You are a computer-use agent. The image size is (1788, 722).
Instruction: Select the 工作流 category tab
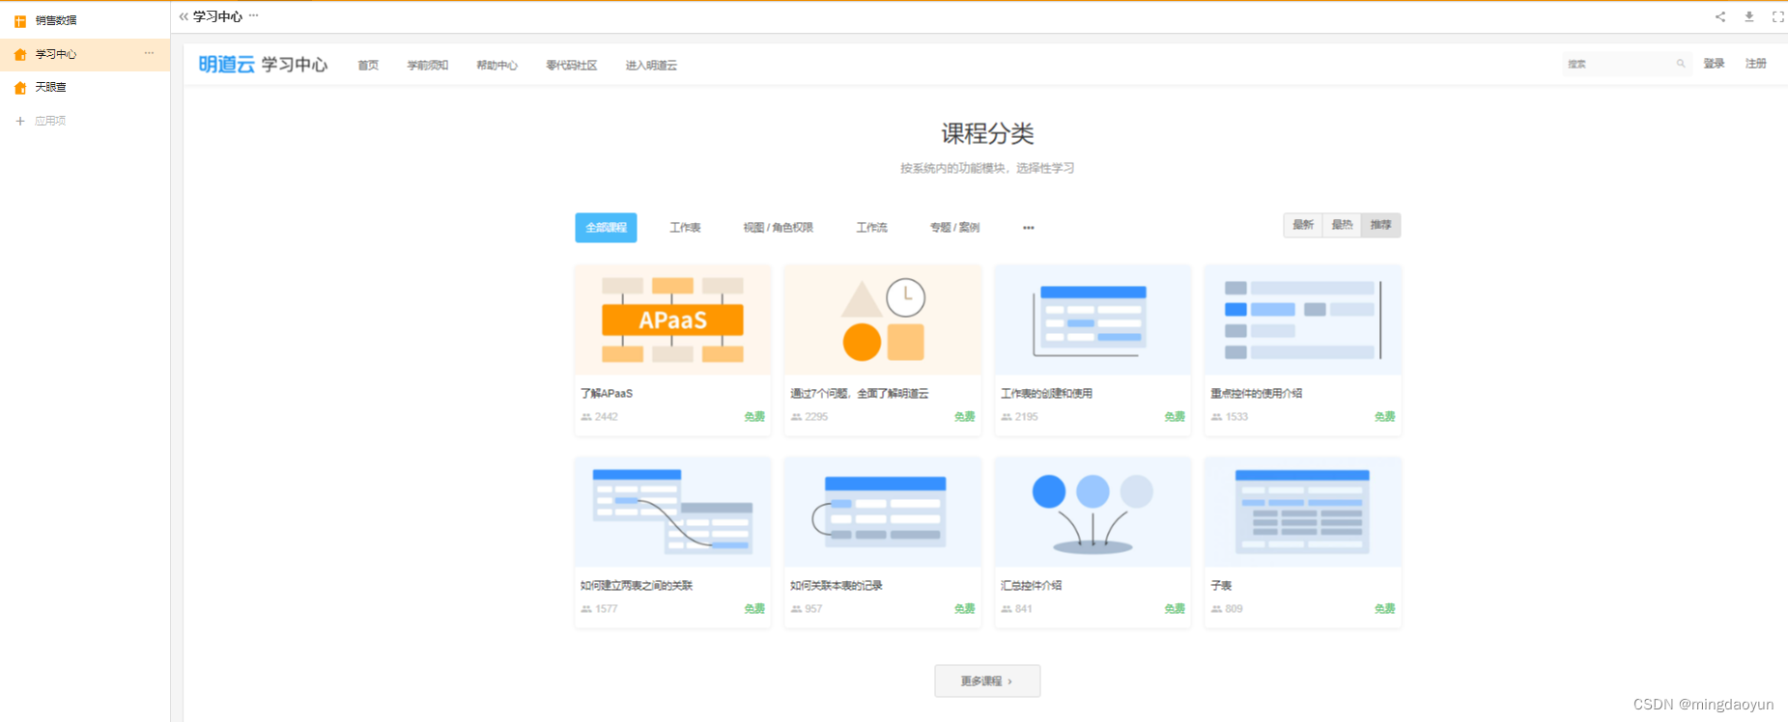872,228
